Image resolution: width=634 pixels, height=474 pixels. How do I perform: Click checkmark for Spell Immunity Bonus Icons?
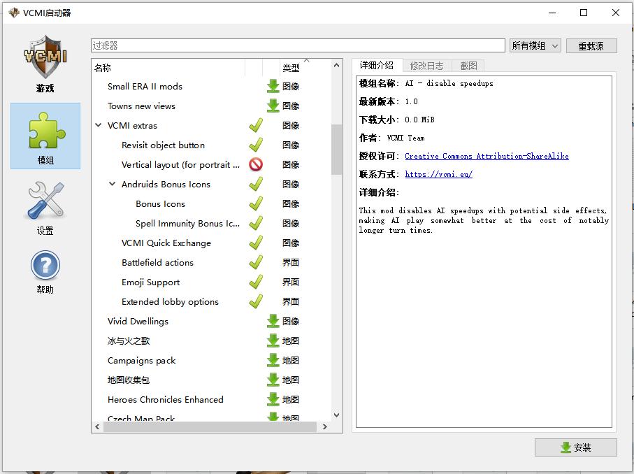click(256, 223)
